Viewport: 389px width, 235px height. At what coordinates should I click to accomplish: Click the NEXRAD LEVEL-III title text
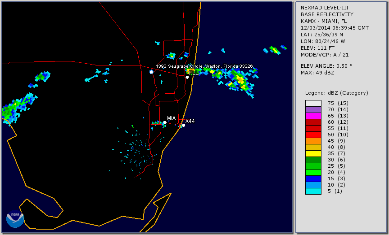pos(325,8)
